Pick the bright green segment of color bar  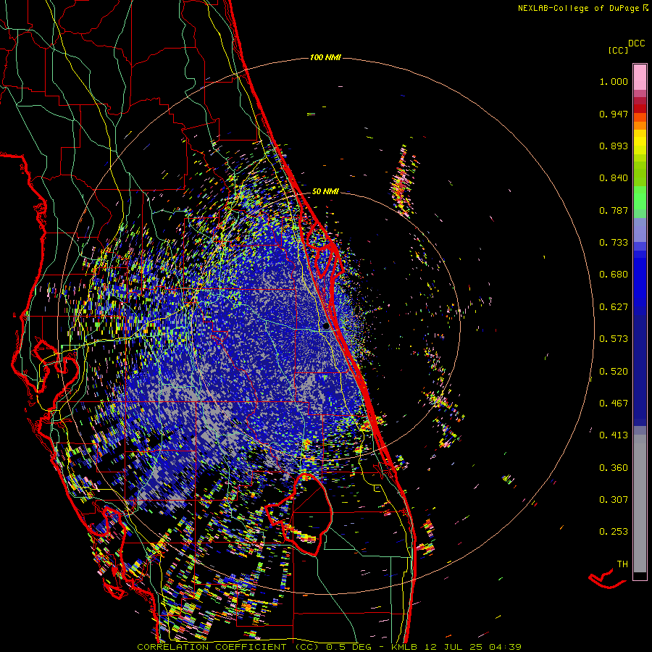click(640, 198)
